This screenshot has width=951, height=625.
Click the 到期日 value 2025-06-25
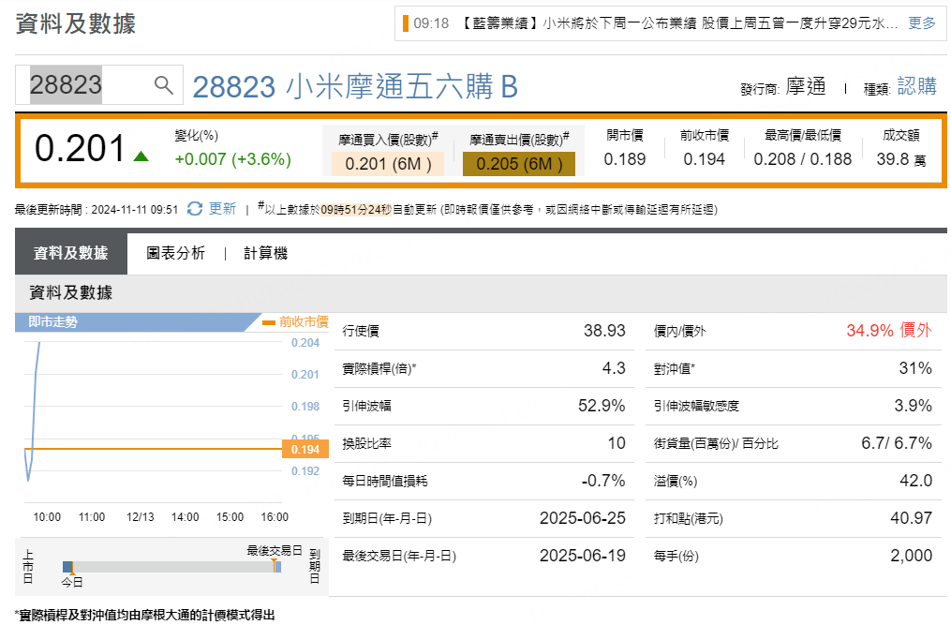[x=583, y=518]
